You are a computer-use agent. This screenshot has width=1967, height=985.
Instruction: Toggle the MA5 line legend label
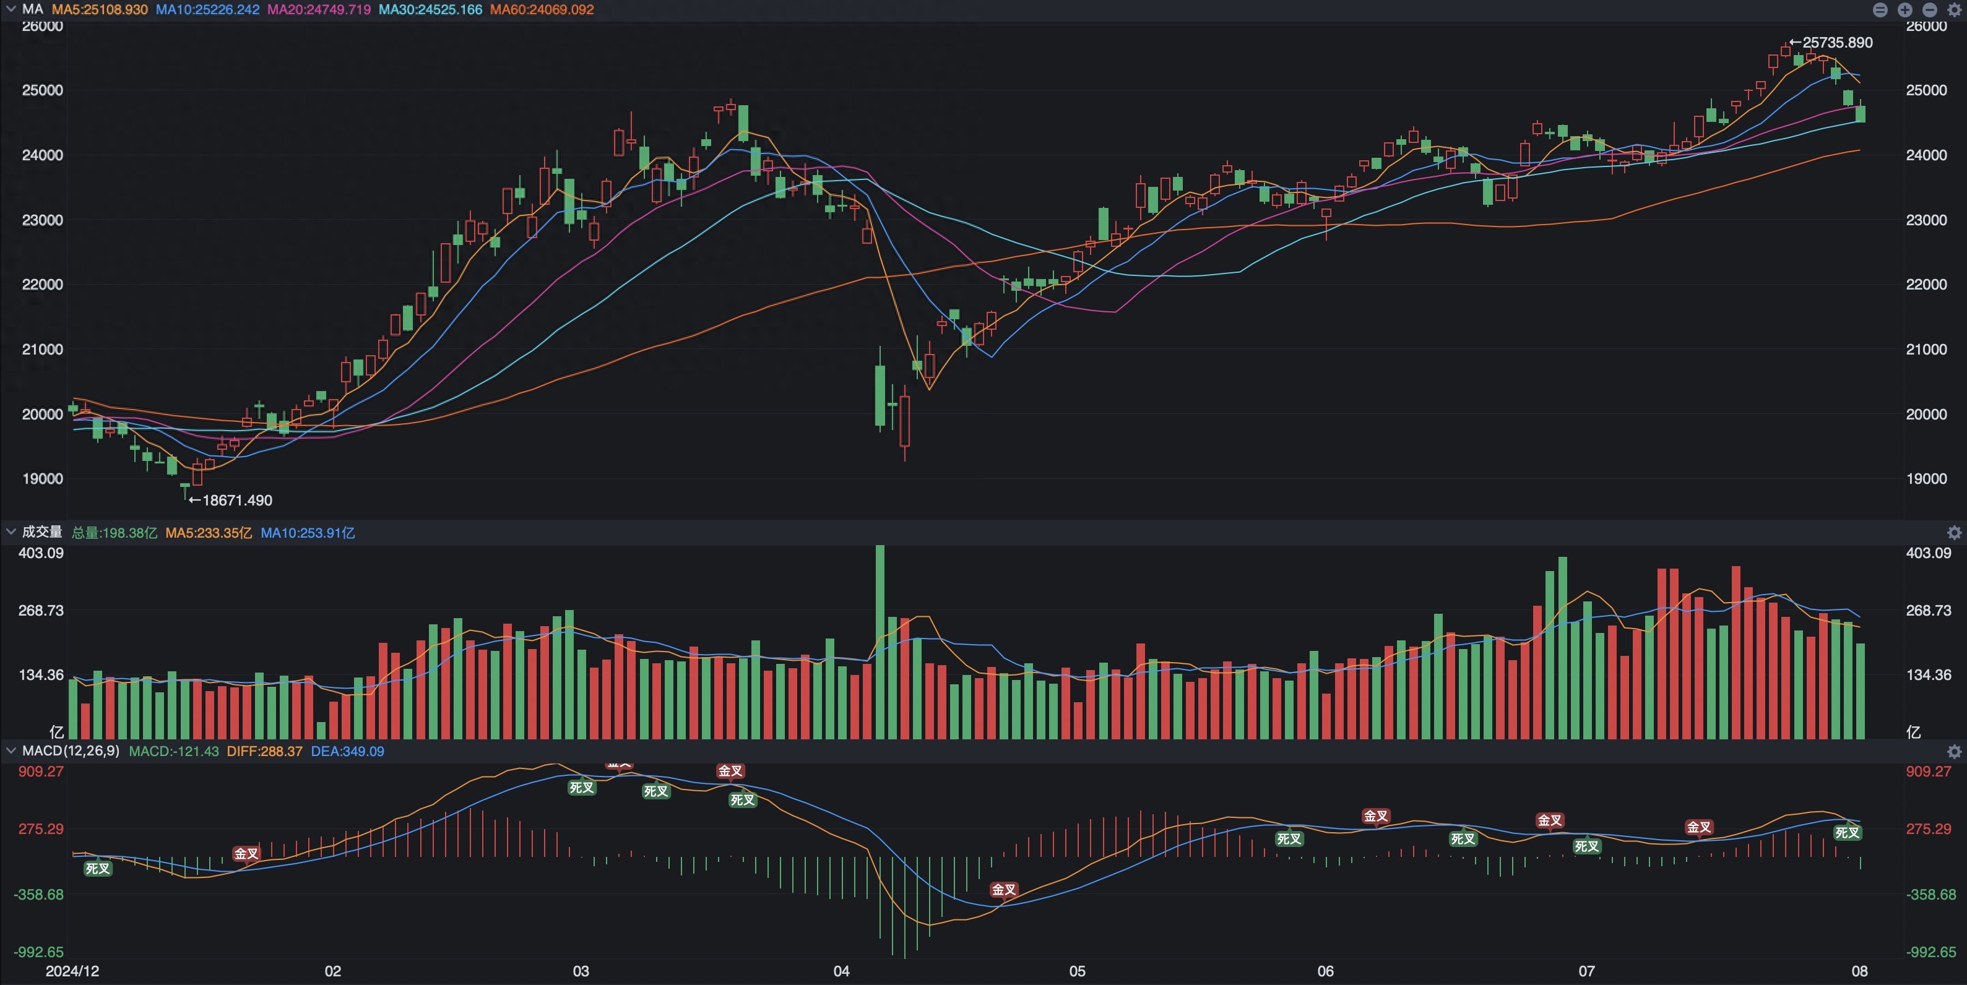pyautogui.click(x=100, y=10)
